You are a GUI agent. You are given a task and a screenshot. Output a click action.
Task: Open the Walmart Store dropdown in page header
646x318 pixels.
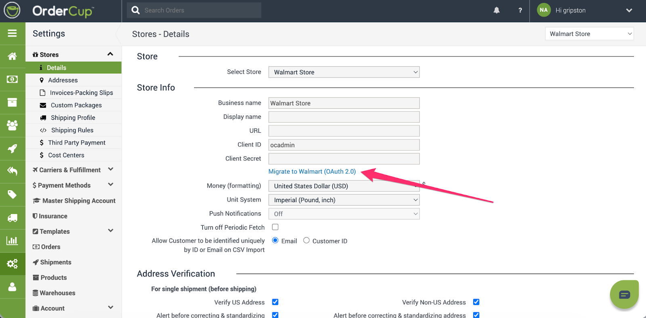[589, 34]
